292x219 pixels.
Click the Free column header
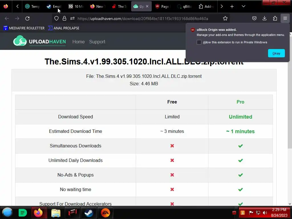(x=172, y=102)
